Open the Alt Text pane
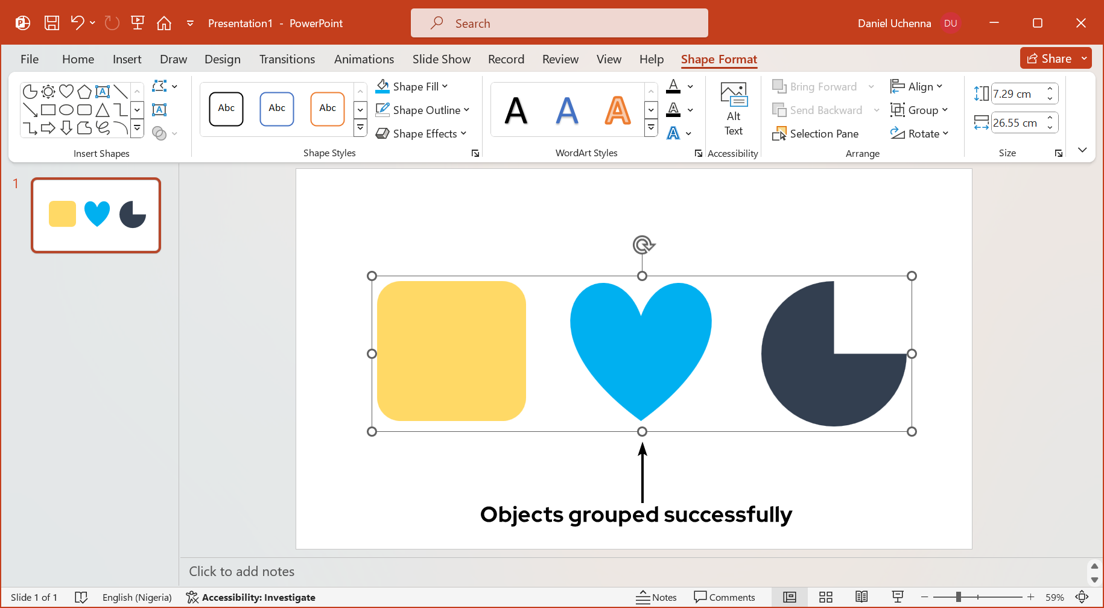1104x608 pixels. pyautogui.click(x=733, y=109)
